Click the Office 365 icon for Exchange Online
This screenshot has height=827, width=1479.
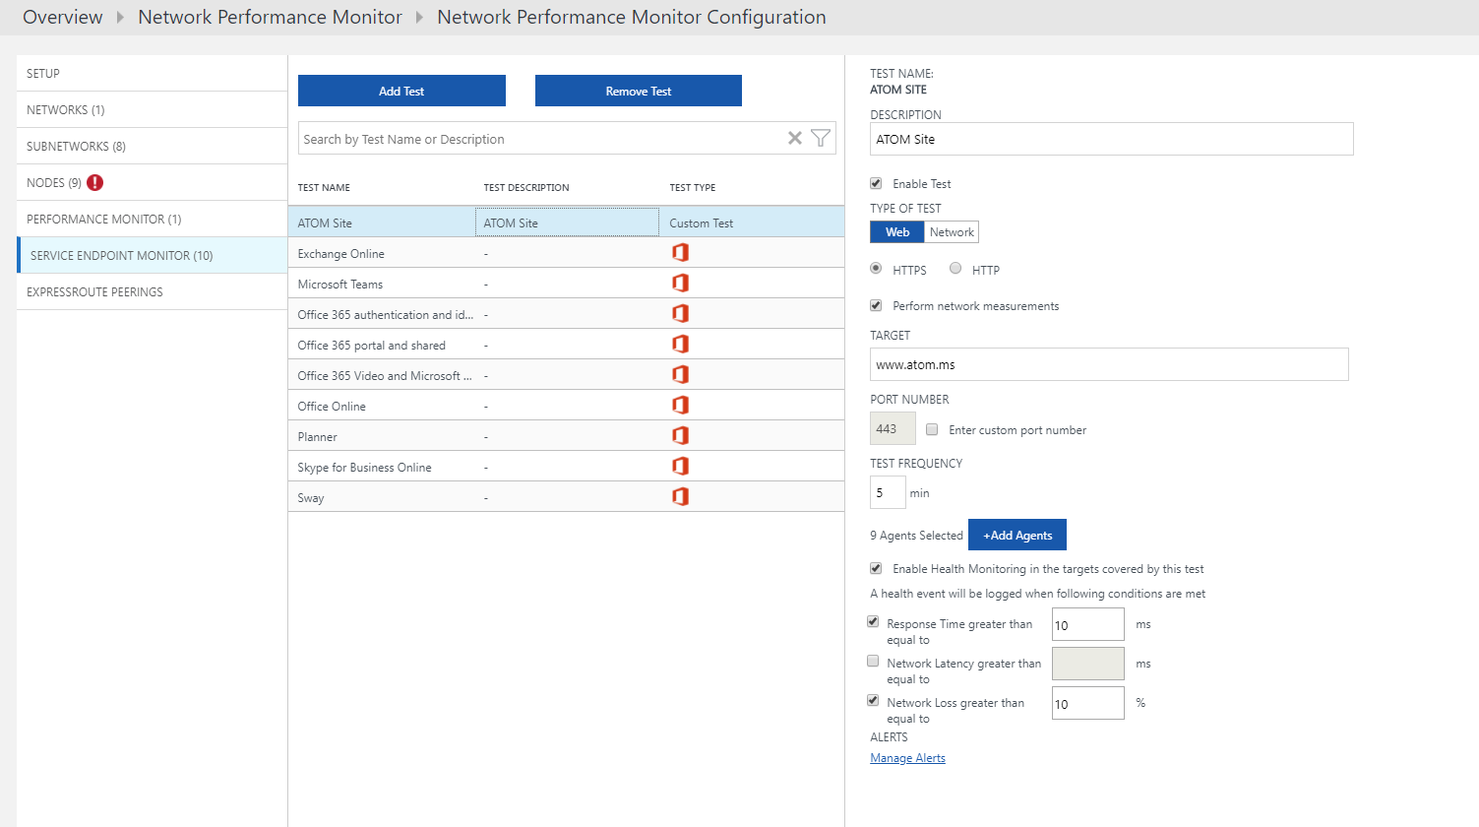(x=680, y=253)
